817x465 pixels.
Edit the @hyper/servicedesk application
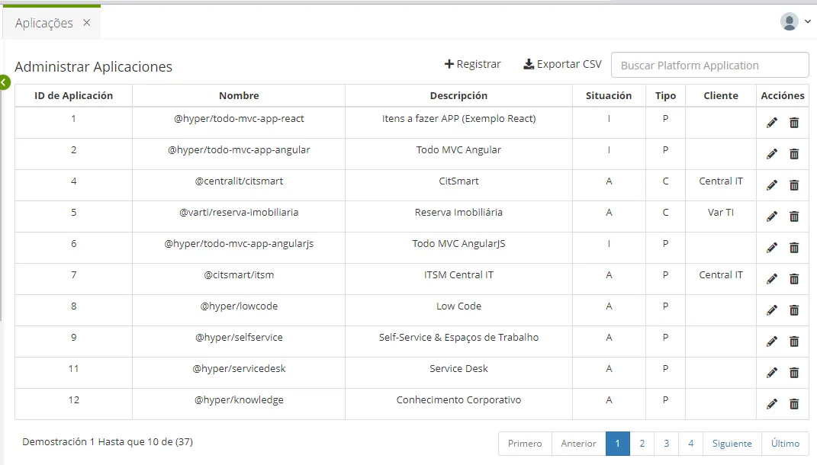pos(772,373)
